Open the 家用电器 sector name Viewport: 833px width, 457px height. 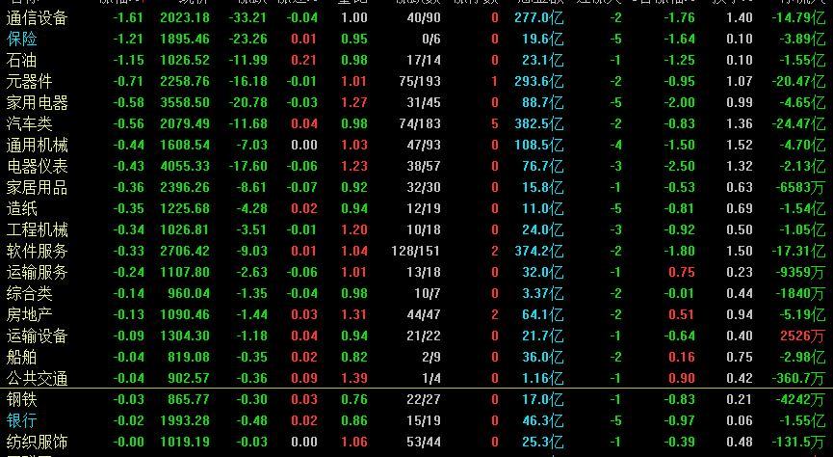click(x=38, y=102)
